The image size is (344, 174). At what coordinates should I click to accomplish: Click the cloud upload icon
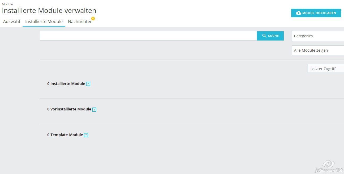[x=299, y=13]
